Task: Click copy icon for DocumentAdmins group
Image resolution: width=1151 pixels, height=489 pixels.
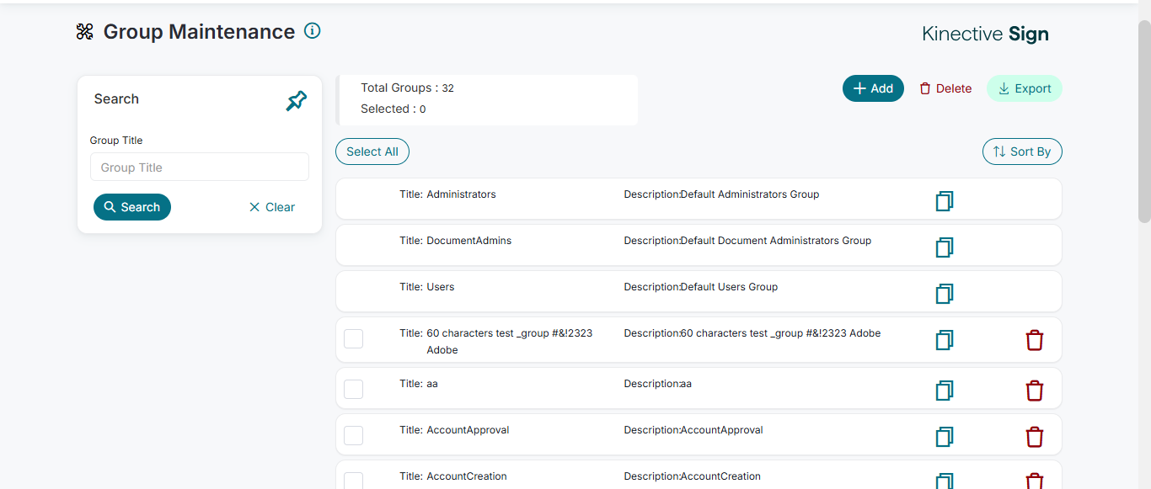Action: 945,247
